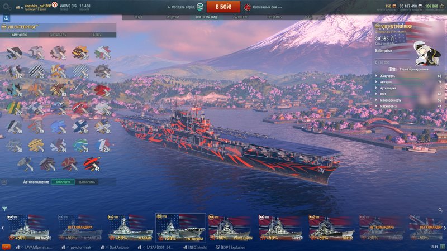This screenshot has width=447, height=251.
Task: Click the settings gear icon
Action: pyautogui.click(x=7, y=7)
